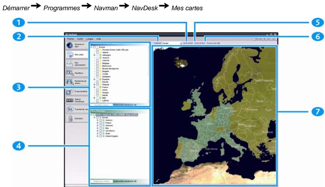Open Transfert de voix sidebar icon
Image resolution: width=325 pixels, height=187 pixels.
pyautogui.click(x=70, y=109)
